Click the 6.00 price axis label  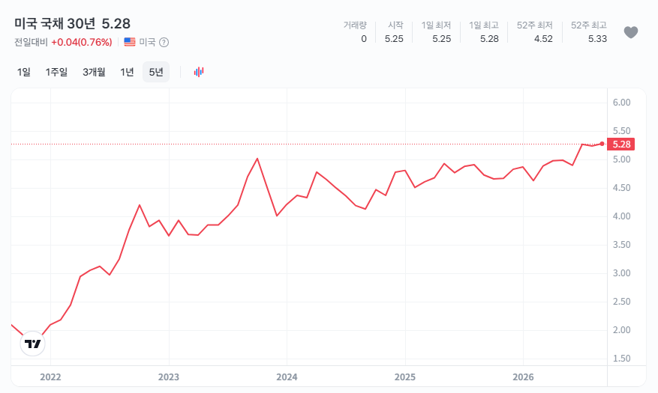621,103
